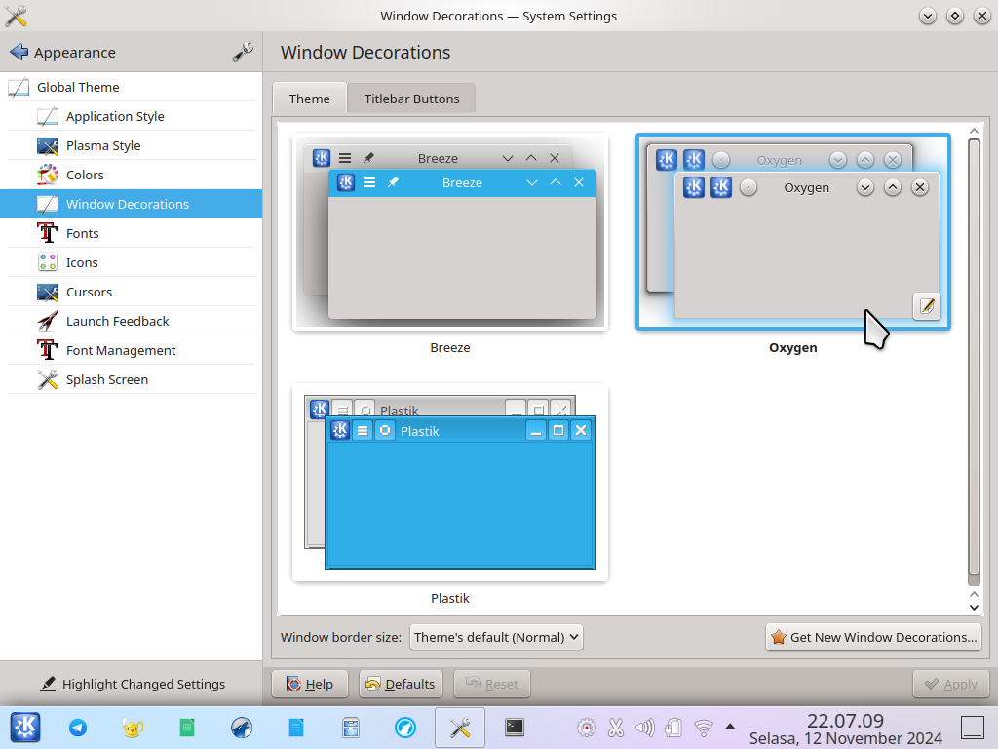Image resolution: width=998 pixels, height=749 pixels.
Task: Click the Fonts red T icon
Action: (48, 234)
